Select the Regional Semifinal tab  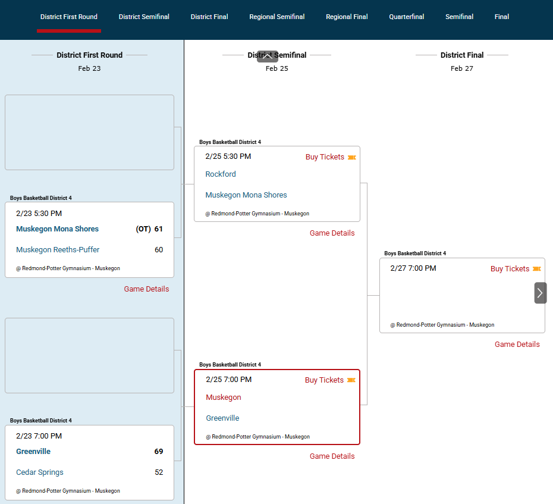(277, 17)
